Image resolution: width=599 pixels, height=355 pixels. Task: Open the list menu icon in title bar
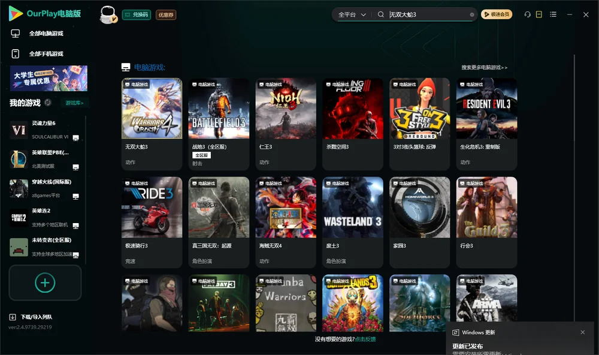click(x=553, y=14)
